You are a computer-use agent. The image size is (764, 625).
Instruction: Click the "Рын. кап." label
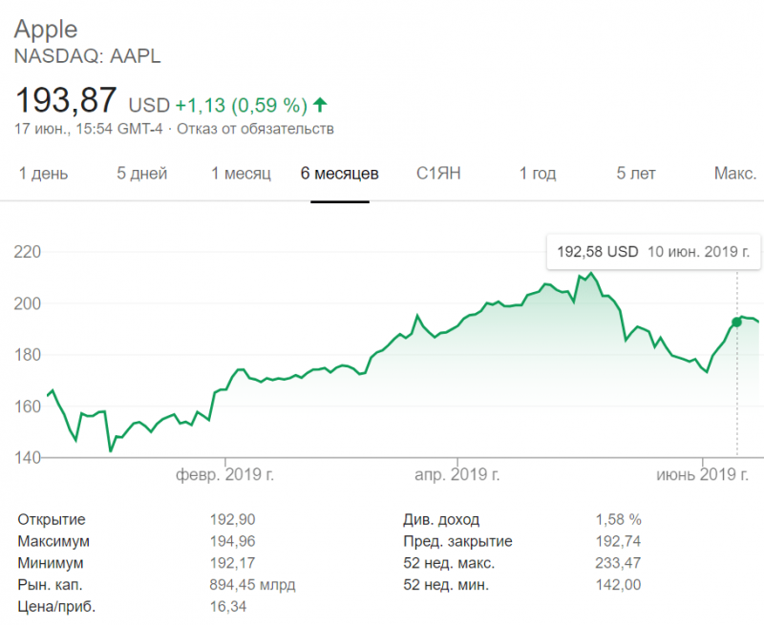pyautogui.click(x=51, y=585)
